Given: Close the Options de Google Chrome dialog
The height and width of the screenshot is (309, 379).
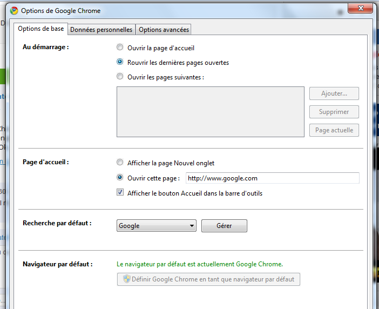Looking at the screenshot, I should (360, 8).
